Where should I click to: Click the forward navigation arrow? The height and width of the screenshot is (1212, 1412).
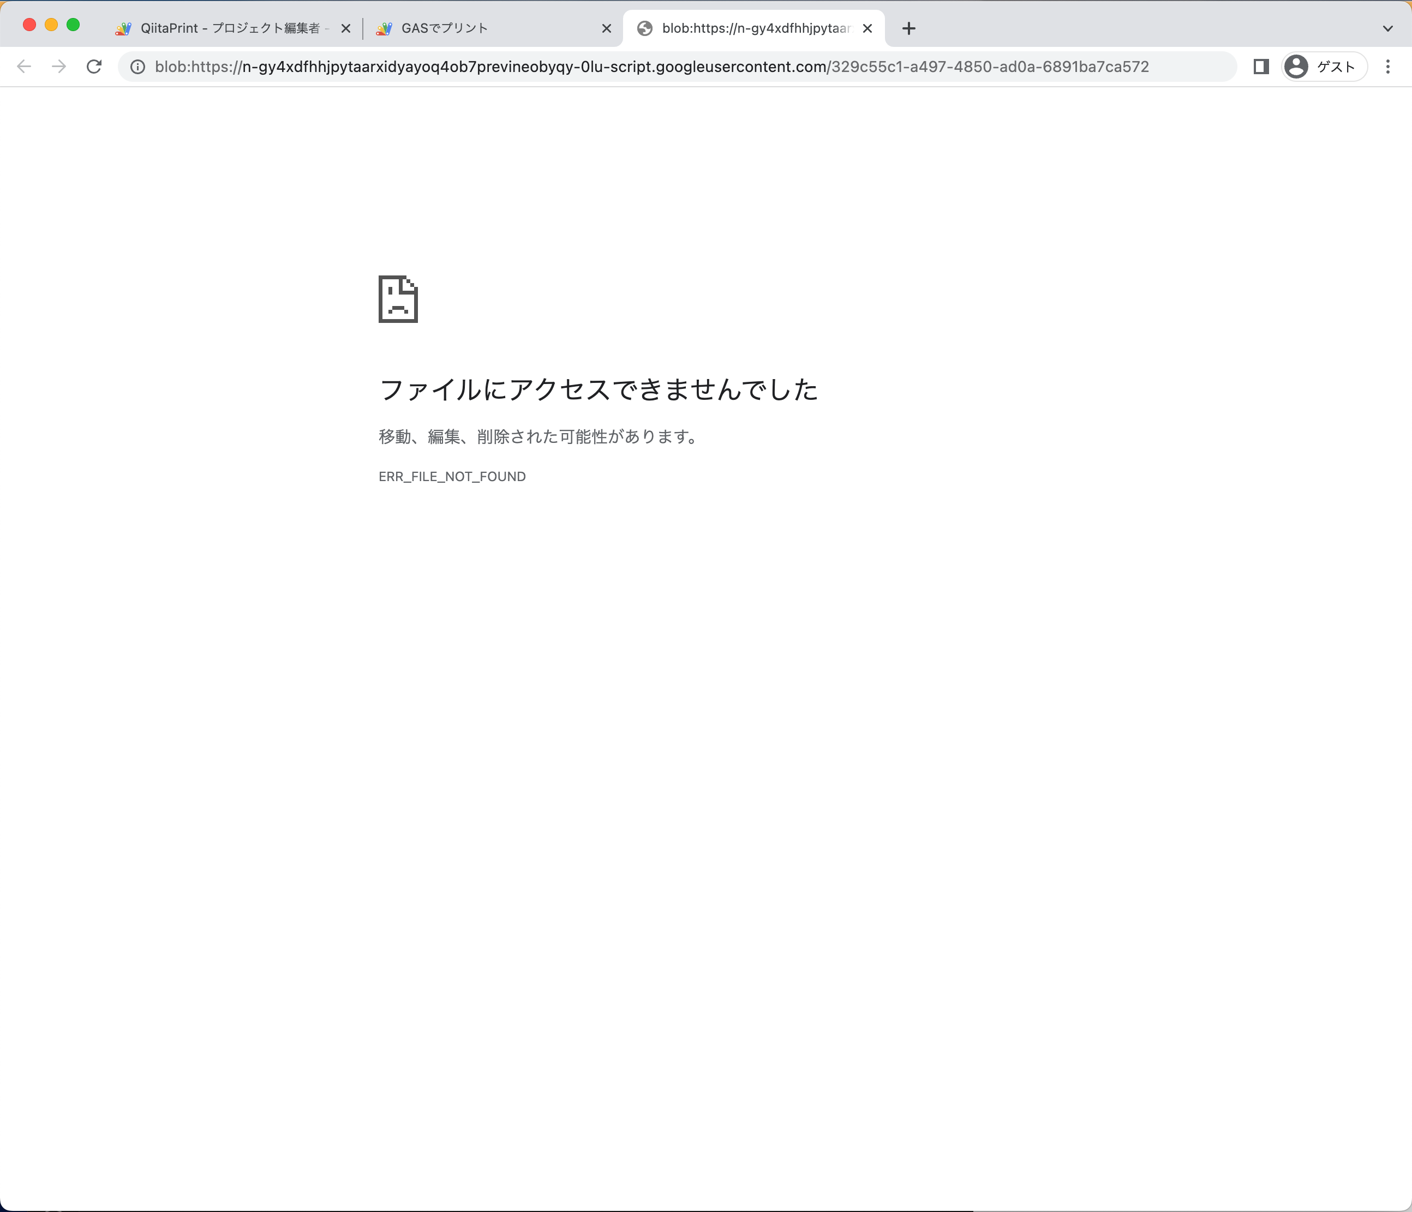pos(59,66)
